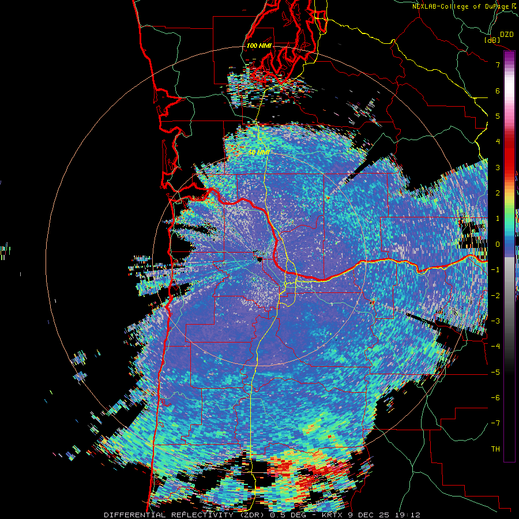Click the -1 value on the color scale
The image size is (519, 519).
point(495,270)
